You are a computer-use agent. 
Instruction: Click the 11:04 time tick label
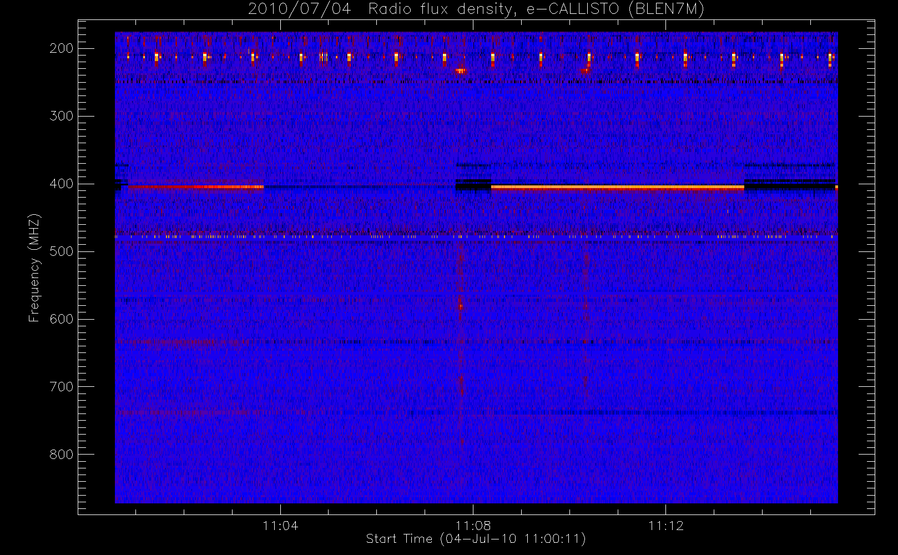tap(280, 526)
